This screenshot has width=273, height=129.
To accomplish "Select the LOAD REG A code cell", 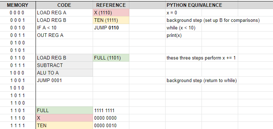I will (x=64, y=13).
